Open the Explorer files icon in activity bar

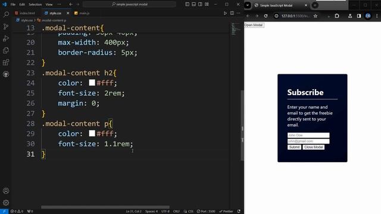[6, 50]
